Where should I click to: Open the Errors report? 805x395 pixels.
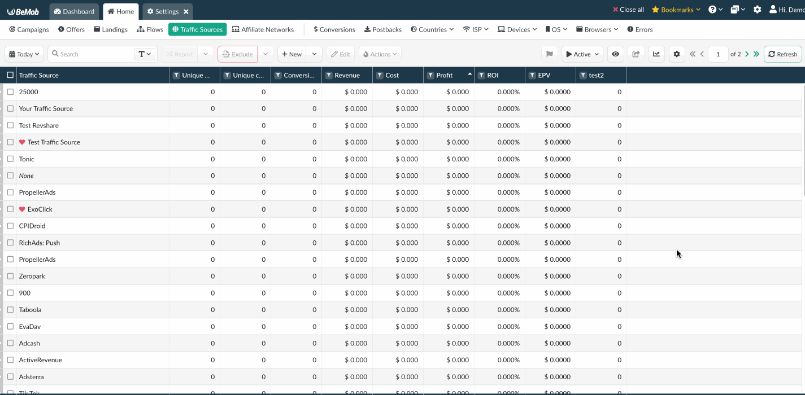click(x=640, y=29)
